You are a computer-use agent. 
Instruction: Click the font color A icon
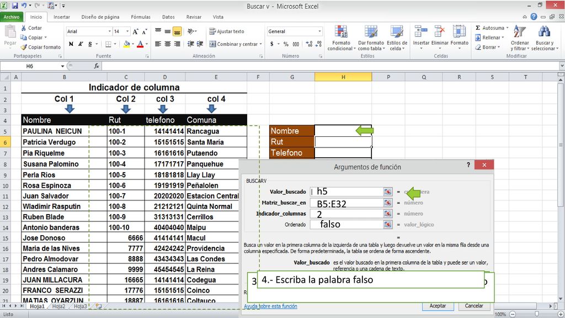tap(140, 44)
